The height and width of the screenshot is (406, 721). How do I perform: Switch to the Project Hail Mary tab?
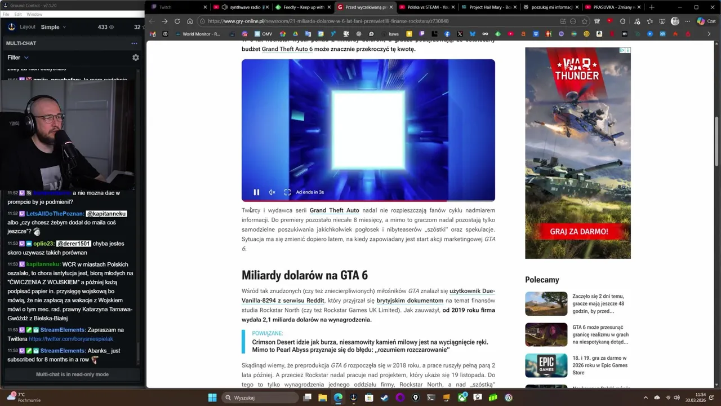[x=489, y=7]
